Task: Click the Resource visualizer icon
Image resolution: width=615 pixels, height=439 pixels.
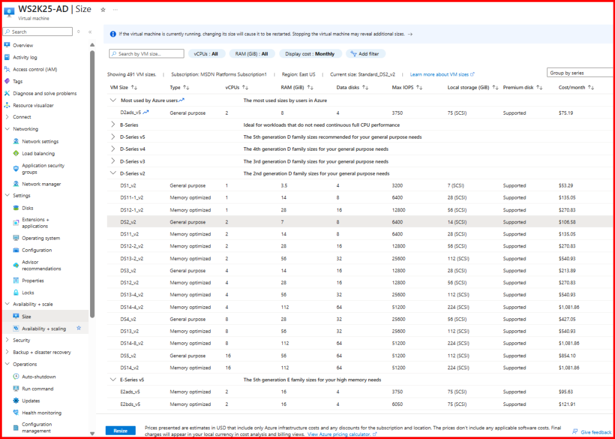Action: coord(7,105)
